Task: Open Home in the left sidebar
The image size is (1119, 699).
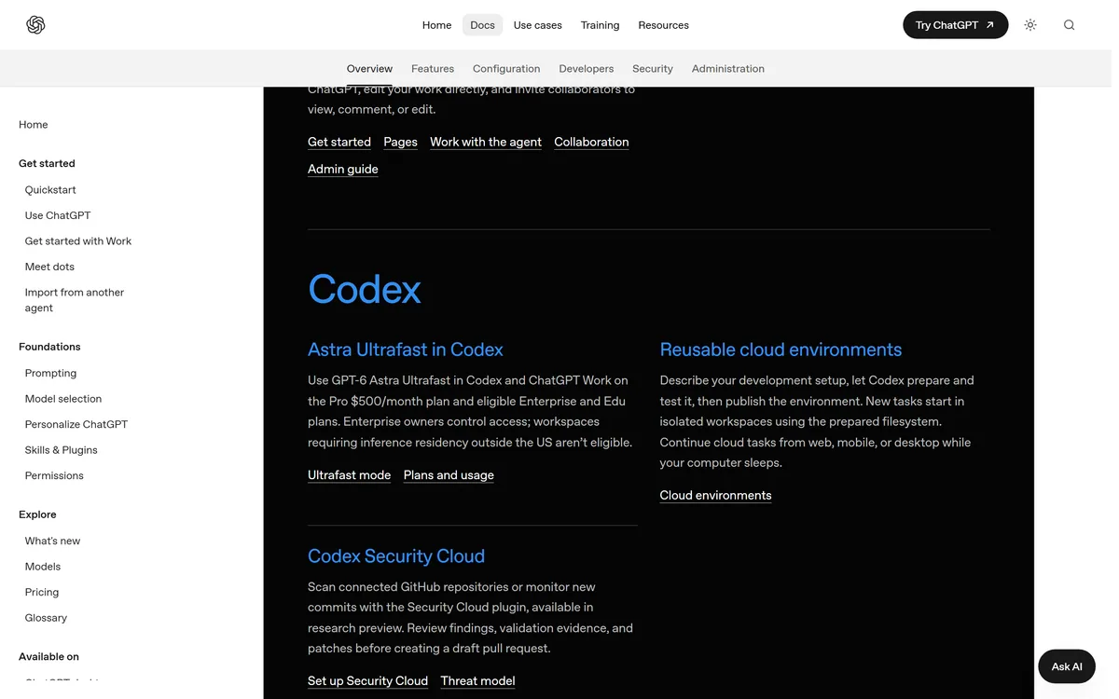Action: (x=34, y=125)
